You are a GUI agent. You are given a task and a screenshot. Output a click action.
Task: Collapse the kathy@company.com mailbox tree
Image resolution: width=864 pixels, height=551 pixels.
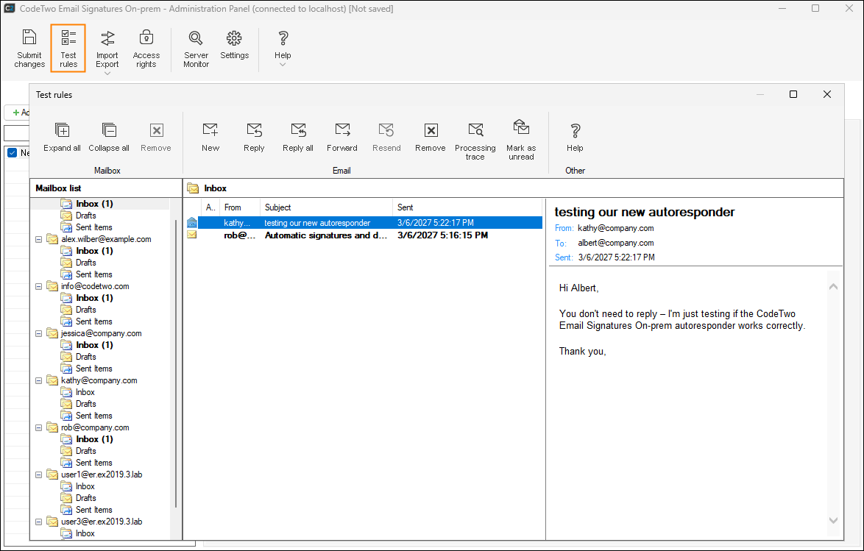38,380
